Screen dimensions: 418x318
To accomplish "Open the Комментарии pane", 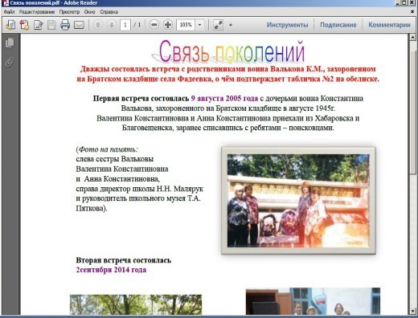I will [x=389, y=25].
